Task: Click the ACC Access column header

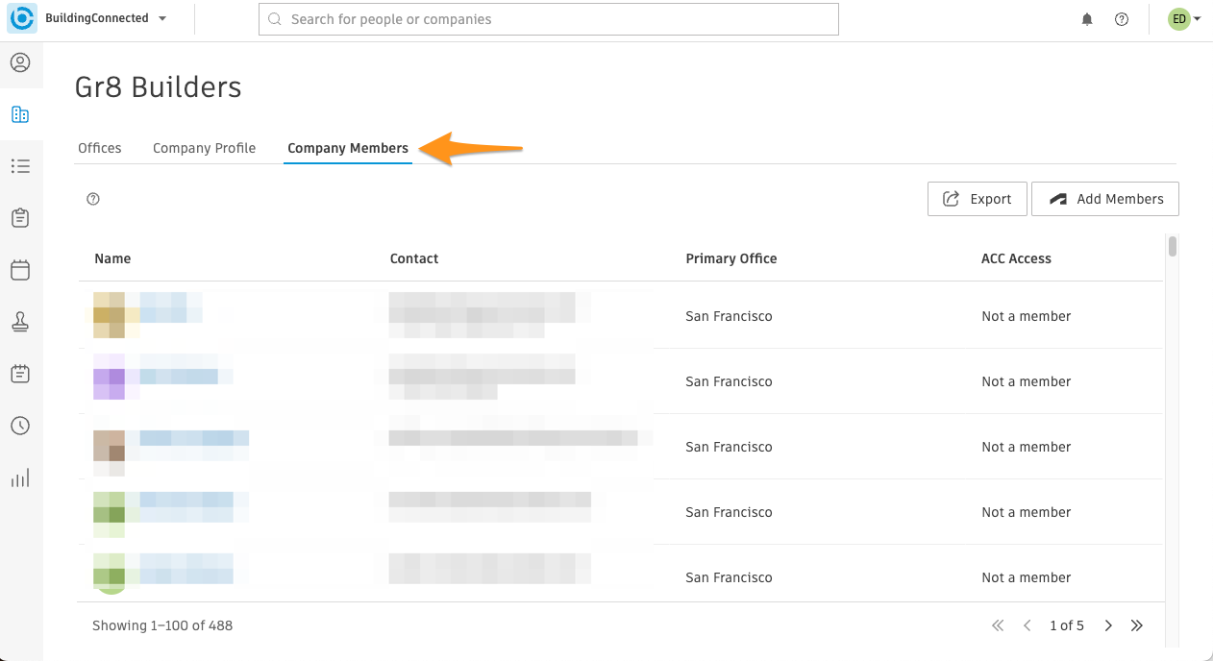Action: click(x=1016, y=258)
